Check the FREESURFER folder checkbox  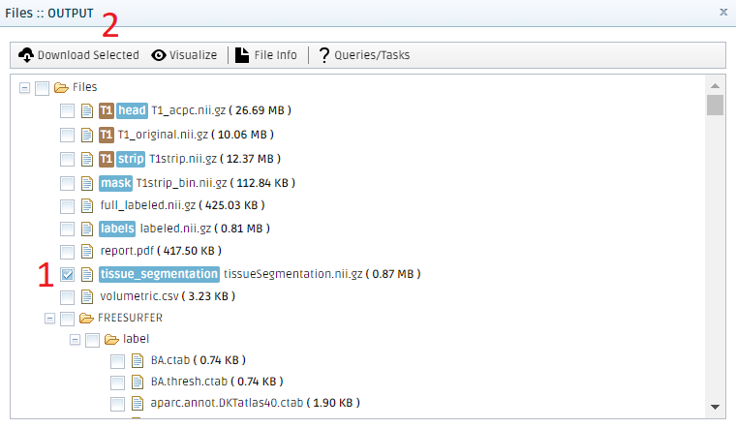pyautogui.click(x=67, y=319)
